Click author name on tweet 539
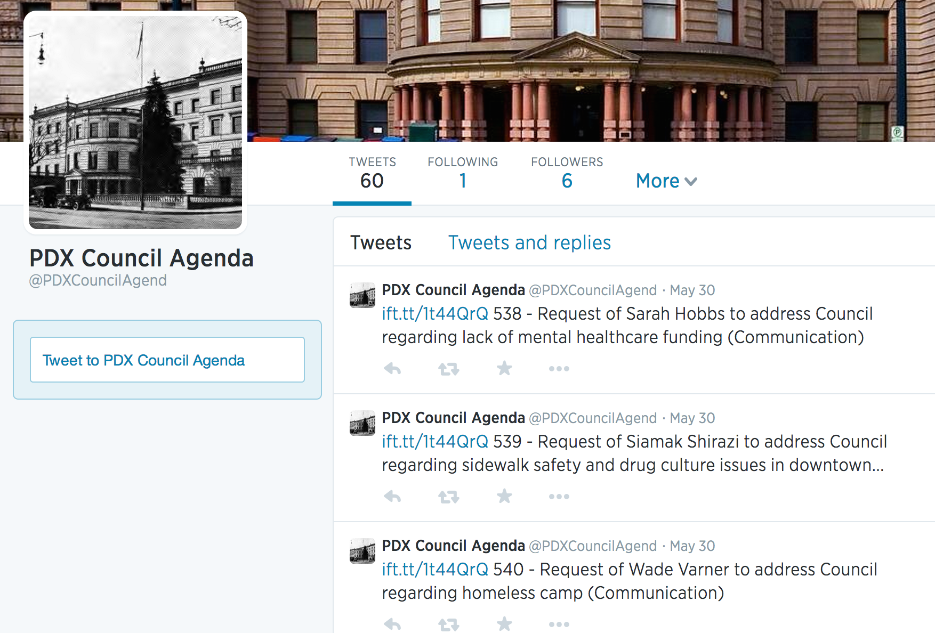The height and width of the screenshot is (633, 935). click(454, 418)
